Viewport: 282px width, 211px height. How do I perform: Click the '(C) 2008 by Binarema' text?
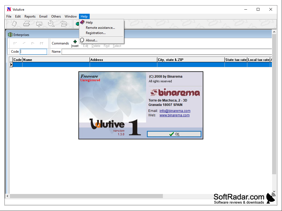pos(166,77)
